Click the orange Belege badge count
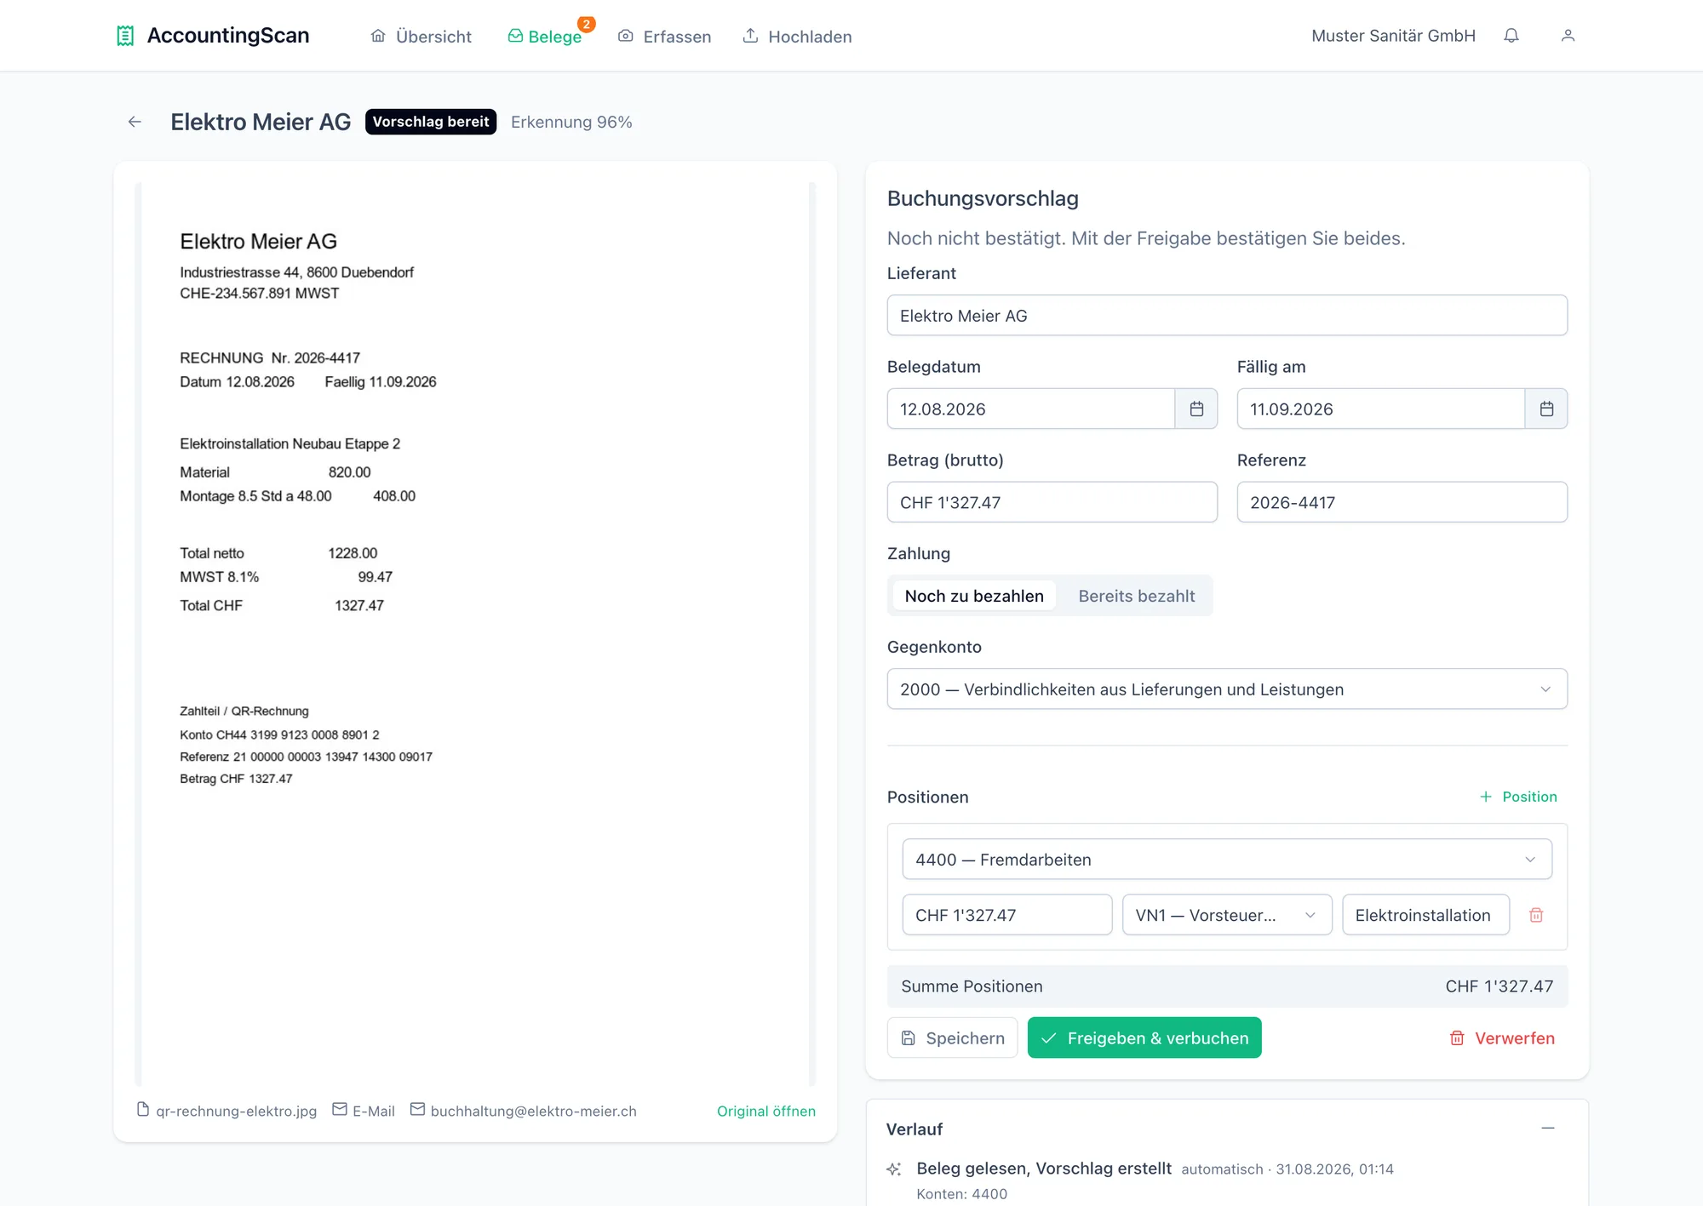The width and height of the screenshot is (1703, 1206). [x=586, y=24]
